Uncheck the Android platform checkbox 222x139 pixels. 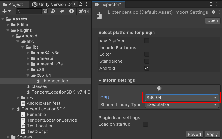click(x=147, y=68)
